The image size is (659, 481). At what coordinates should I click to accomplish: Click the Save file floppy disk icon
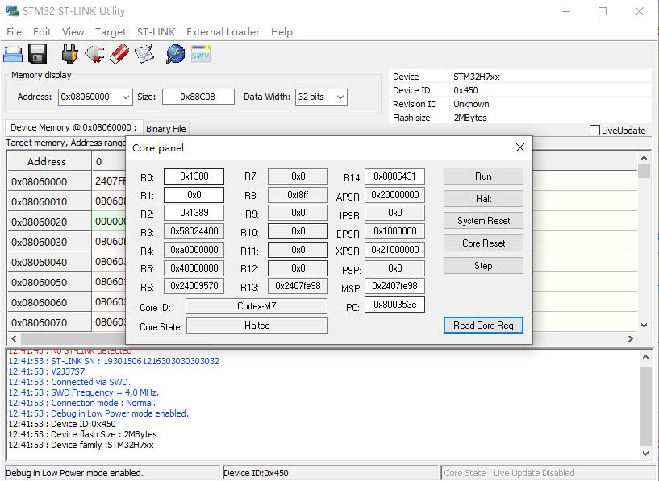[x=37, y=55]
